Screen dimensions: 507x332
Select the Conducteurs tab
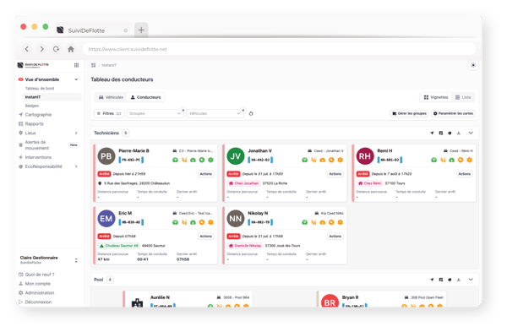(145, 97)
